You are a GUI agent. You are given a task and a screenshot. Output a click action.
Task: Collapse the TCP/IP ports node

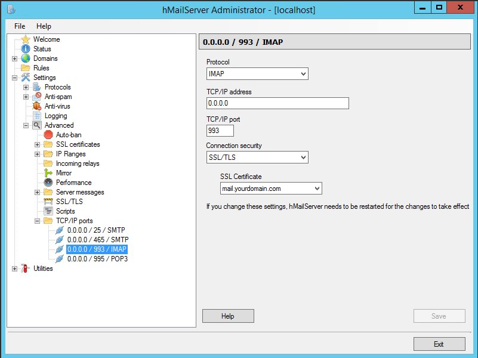click(x=37, y=221)
